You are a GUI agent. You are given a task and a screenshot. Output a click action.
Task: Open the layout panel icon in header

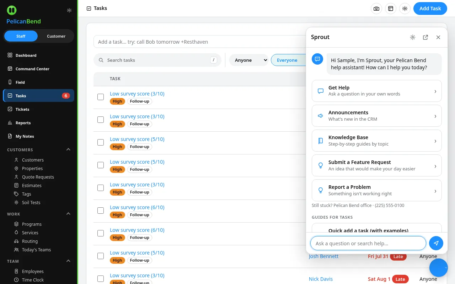391,9
